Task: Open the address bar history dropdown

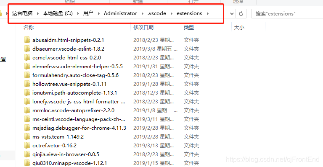Action: [x=232, y=14]
